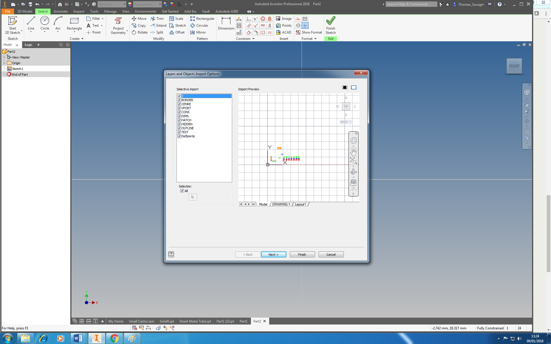Click the black background preview icon

click(x=345, y=87)
